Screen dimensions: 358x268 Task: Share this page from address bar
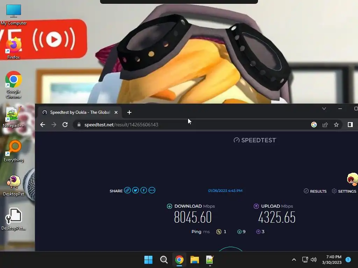coord(325,125)
